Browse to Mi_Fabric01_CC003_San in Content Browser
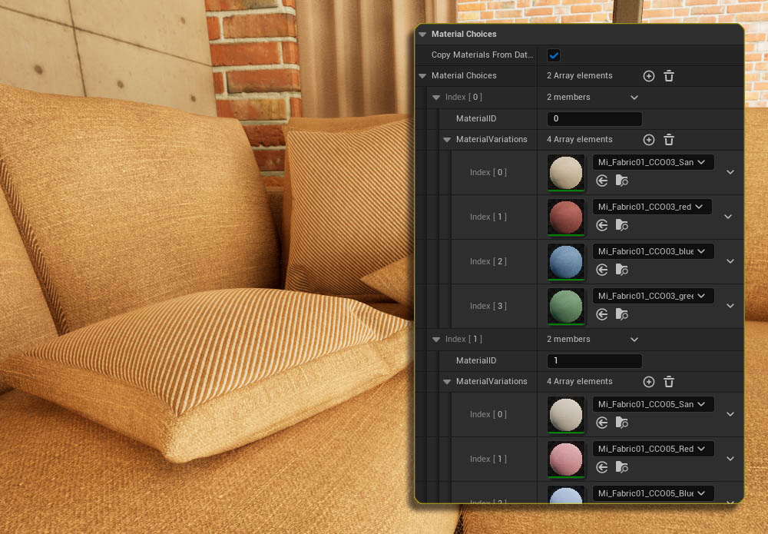This screenshot has height=534, width=768. point(621,181)
